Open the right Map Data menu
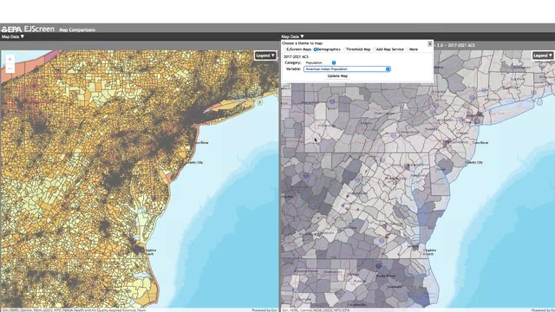 [293, 37]
